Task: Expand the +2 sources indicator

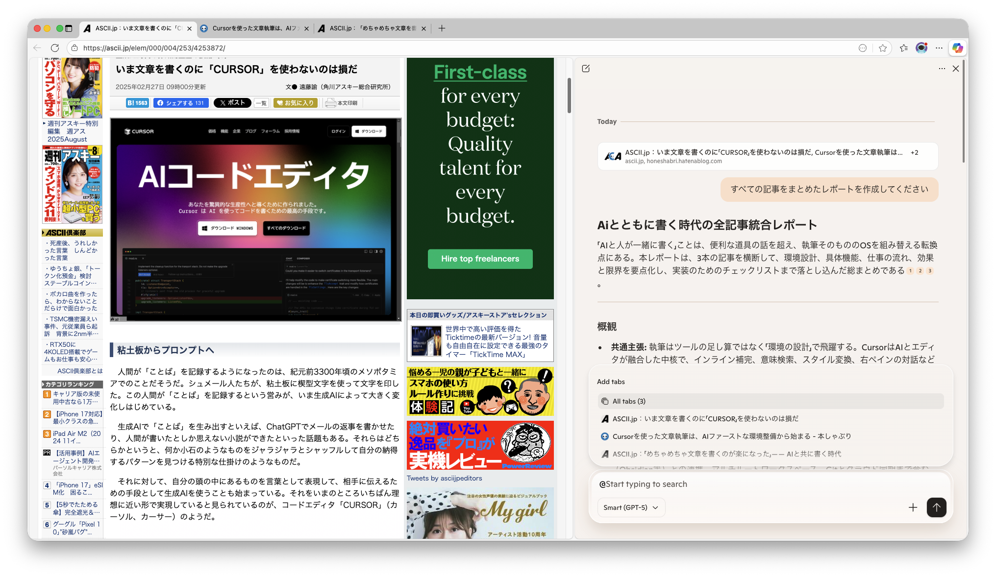Action: 915,152
